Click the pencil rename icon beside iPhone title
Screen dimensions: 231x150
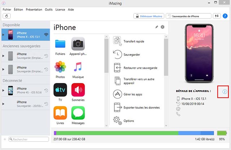click(156, 27)
